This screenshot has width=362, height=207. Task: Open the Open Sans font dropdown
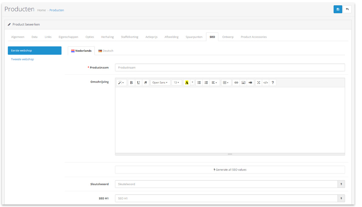[160, 83]
